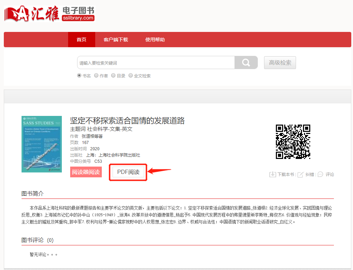Choose the 全文检索 radio option

pos(131,76)
